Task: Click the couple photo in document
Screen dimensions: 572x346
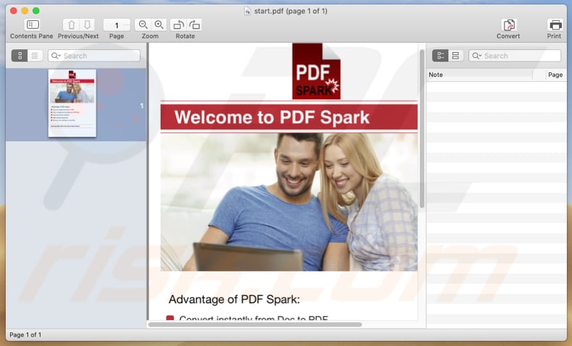Action: click(x=289, y=202)
